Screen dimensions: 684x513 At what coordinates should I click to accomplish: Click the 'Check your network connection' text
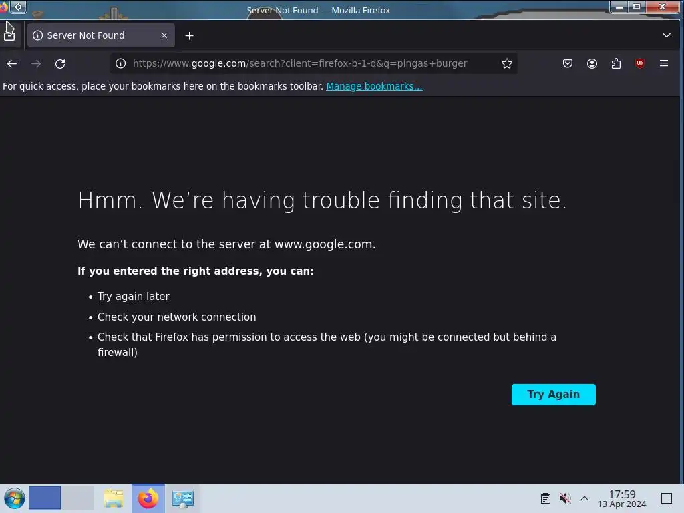[176, 317]
